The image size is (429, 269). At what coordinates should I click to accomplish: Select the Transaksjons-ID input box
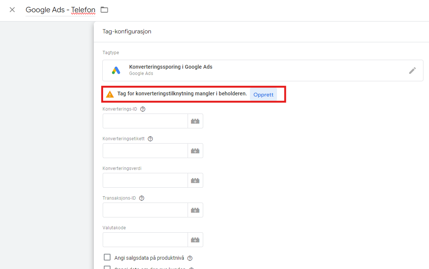point(145,210)
